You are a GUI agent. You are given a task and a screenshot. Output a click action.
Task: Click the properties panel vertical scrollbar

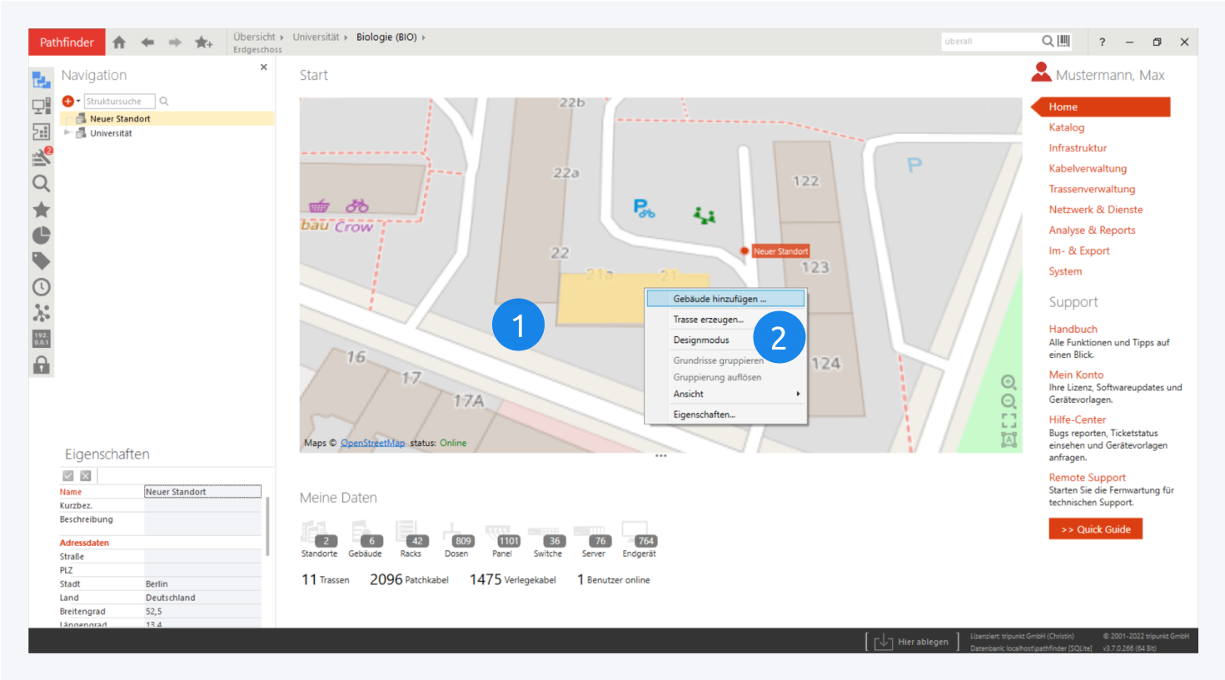click(x=267, y=526)
